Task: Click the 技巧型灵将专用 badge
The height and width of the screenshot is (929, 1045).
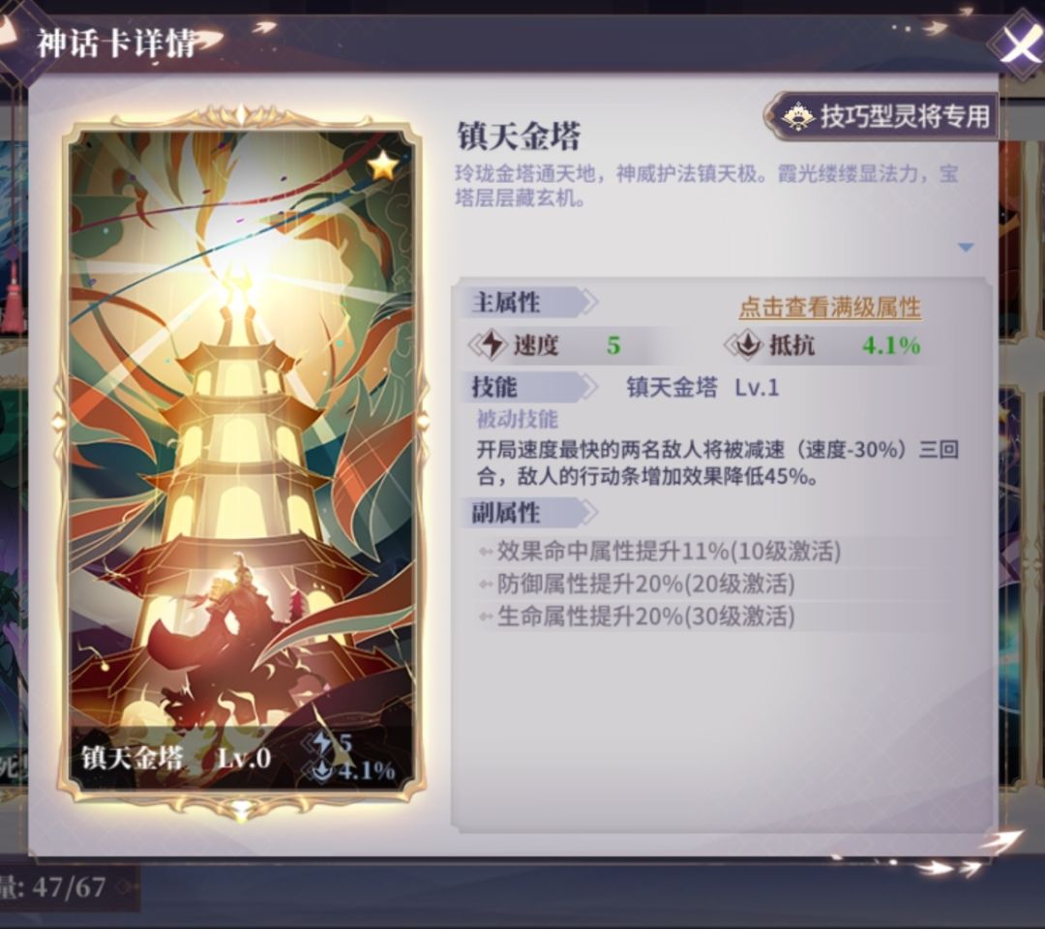Action: [881, 117]
